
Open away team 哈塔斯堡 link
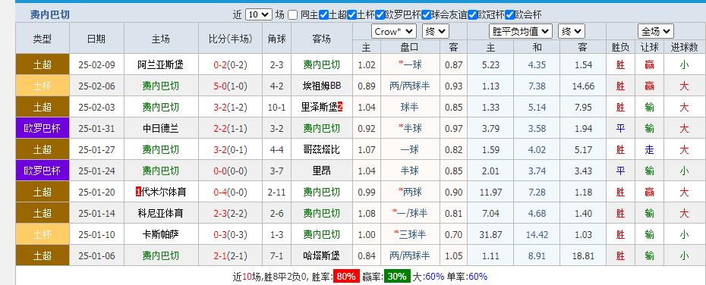point(321,255)
